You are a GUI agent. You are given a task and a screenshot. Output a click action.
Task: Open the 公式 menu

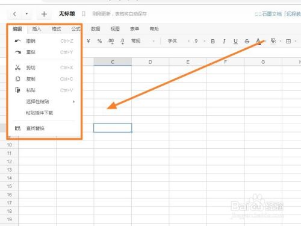(x=76, y=29)
